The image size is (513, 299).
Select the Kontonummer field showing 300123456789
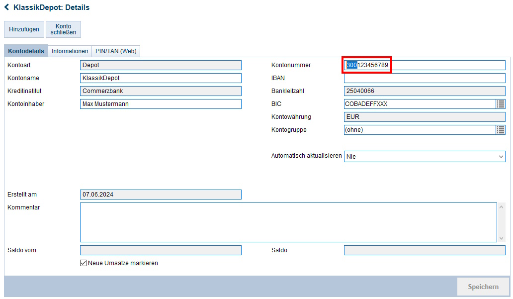click(423, 65)
